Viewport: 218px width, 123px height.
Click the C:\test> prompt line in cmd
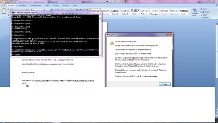[16, 55]
